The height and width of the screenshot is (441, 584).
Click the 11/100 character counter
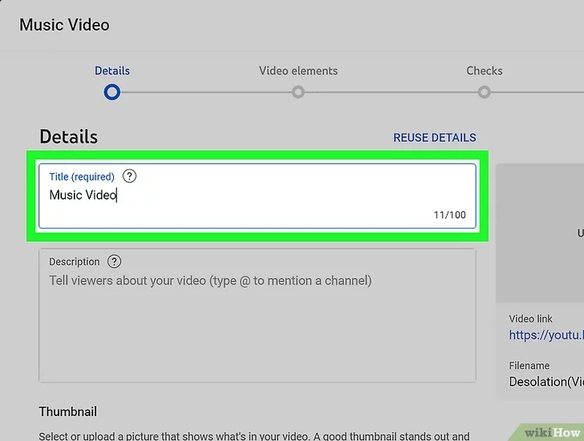click(449, 215)
